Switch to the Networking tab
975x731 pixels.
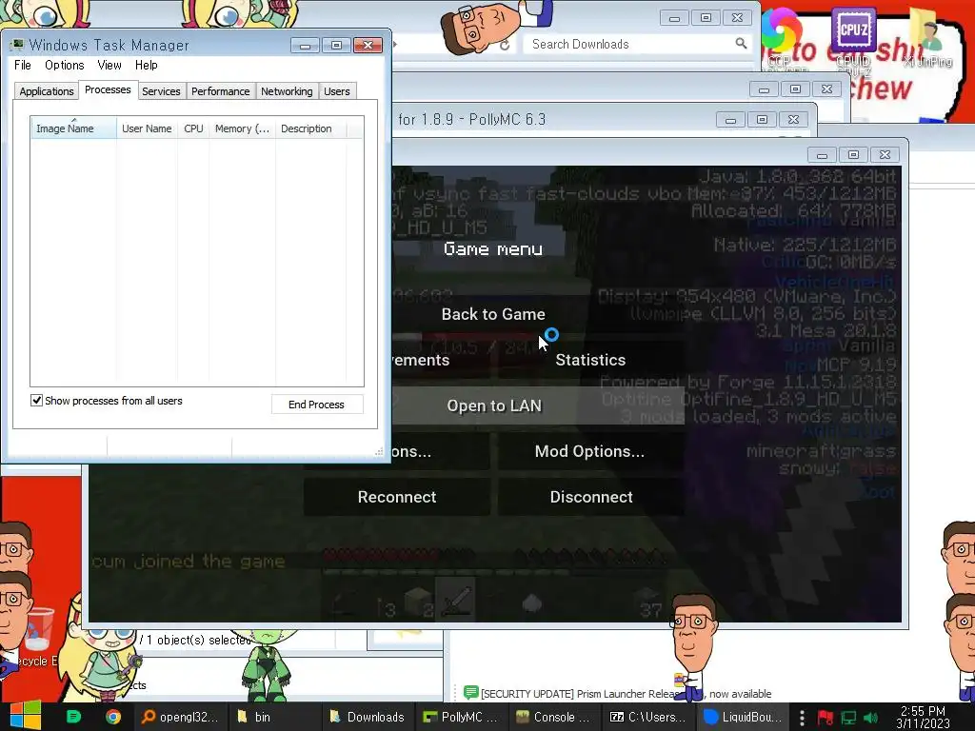(x=287, y=91)
